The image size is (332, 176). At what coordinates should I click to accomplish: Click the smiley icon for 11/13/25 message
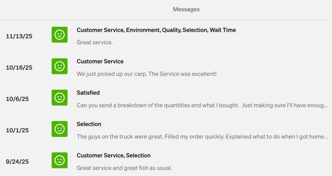pyautogui.click(x=60, y=35)
